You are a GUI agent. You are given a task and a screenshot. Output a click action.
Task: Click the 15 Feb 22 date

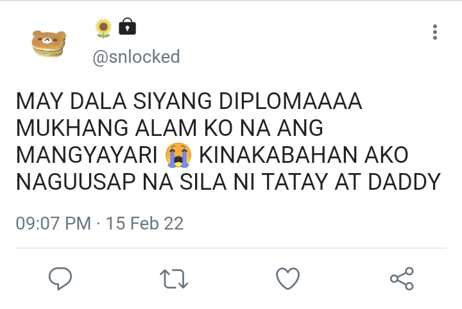coord(144,223)
